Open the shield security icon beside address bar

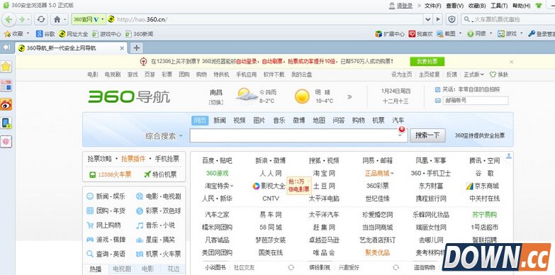coord(452,19)
